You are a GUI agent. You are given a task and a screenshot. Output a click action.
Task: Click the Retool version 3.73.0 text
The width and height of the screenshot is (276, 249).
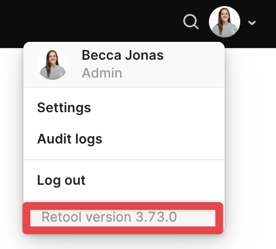109,217
